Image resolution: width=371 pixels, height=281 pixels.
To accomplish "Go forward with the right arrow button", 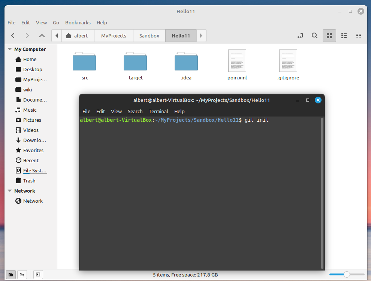I will [x=27, y=36].
